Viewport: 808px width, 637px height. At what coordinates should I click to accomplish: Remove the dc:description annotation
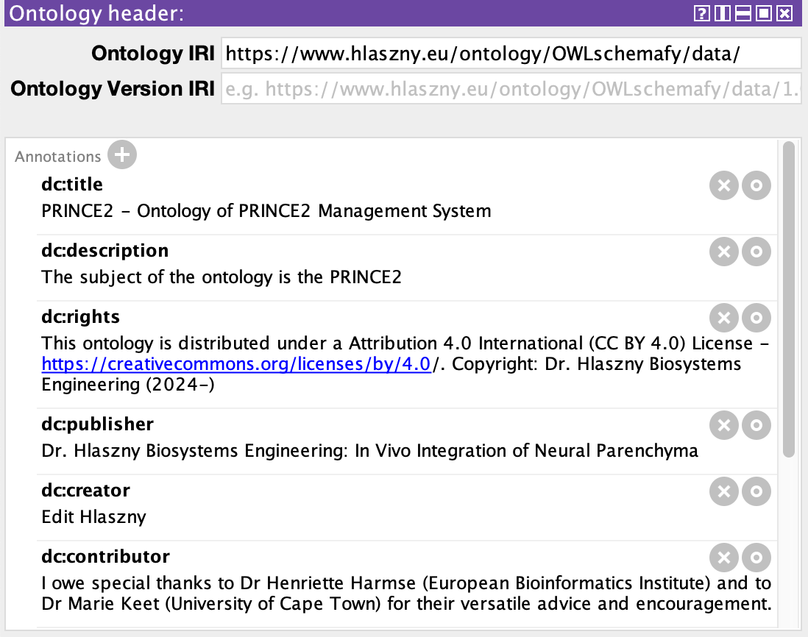[x=724, y=252]
